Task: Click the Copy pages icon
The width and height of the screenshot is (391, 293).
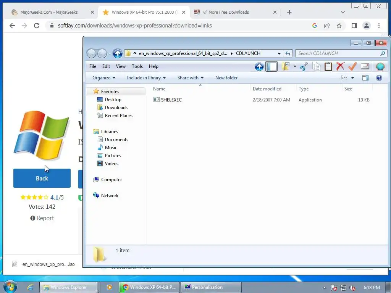Action: pyautogui.click(x=316, y=66)
